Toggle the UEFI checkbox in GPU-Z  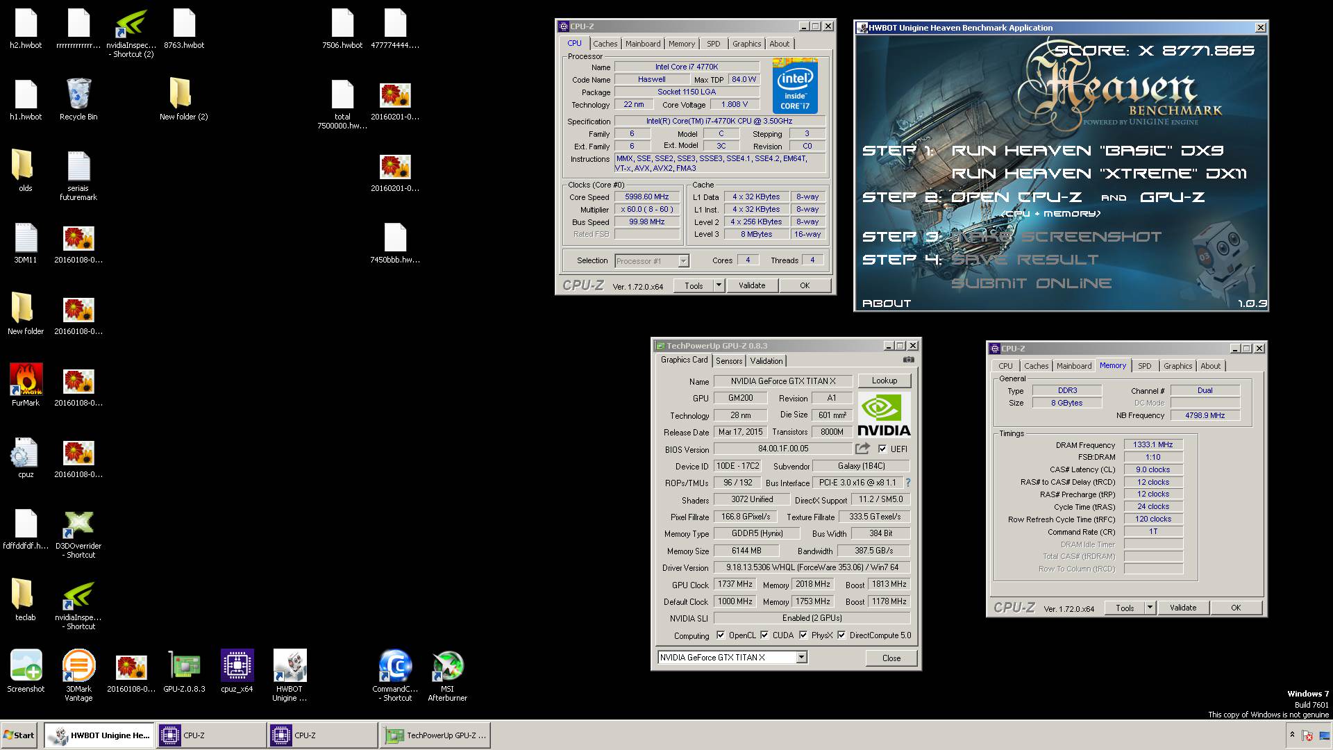tap(882, 449)
